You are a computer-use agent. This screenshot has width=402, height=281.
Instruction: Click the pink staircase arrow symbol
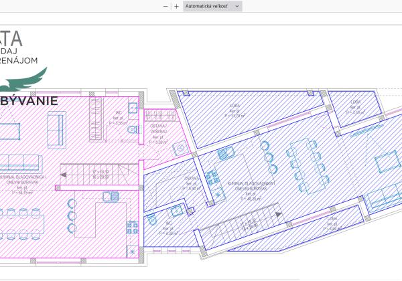(x=64, y=175)
